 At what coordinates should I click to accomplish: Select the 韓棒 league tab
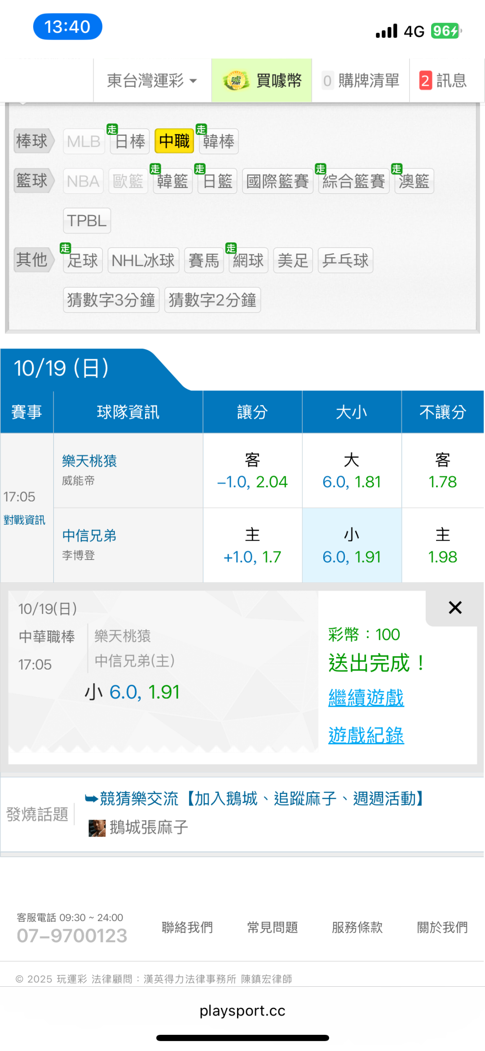tap(218, 141)
